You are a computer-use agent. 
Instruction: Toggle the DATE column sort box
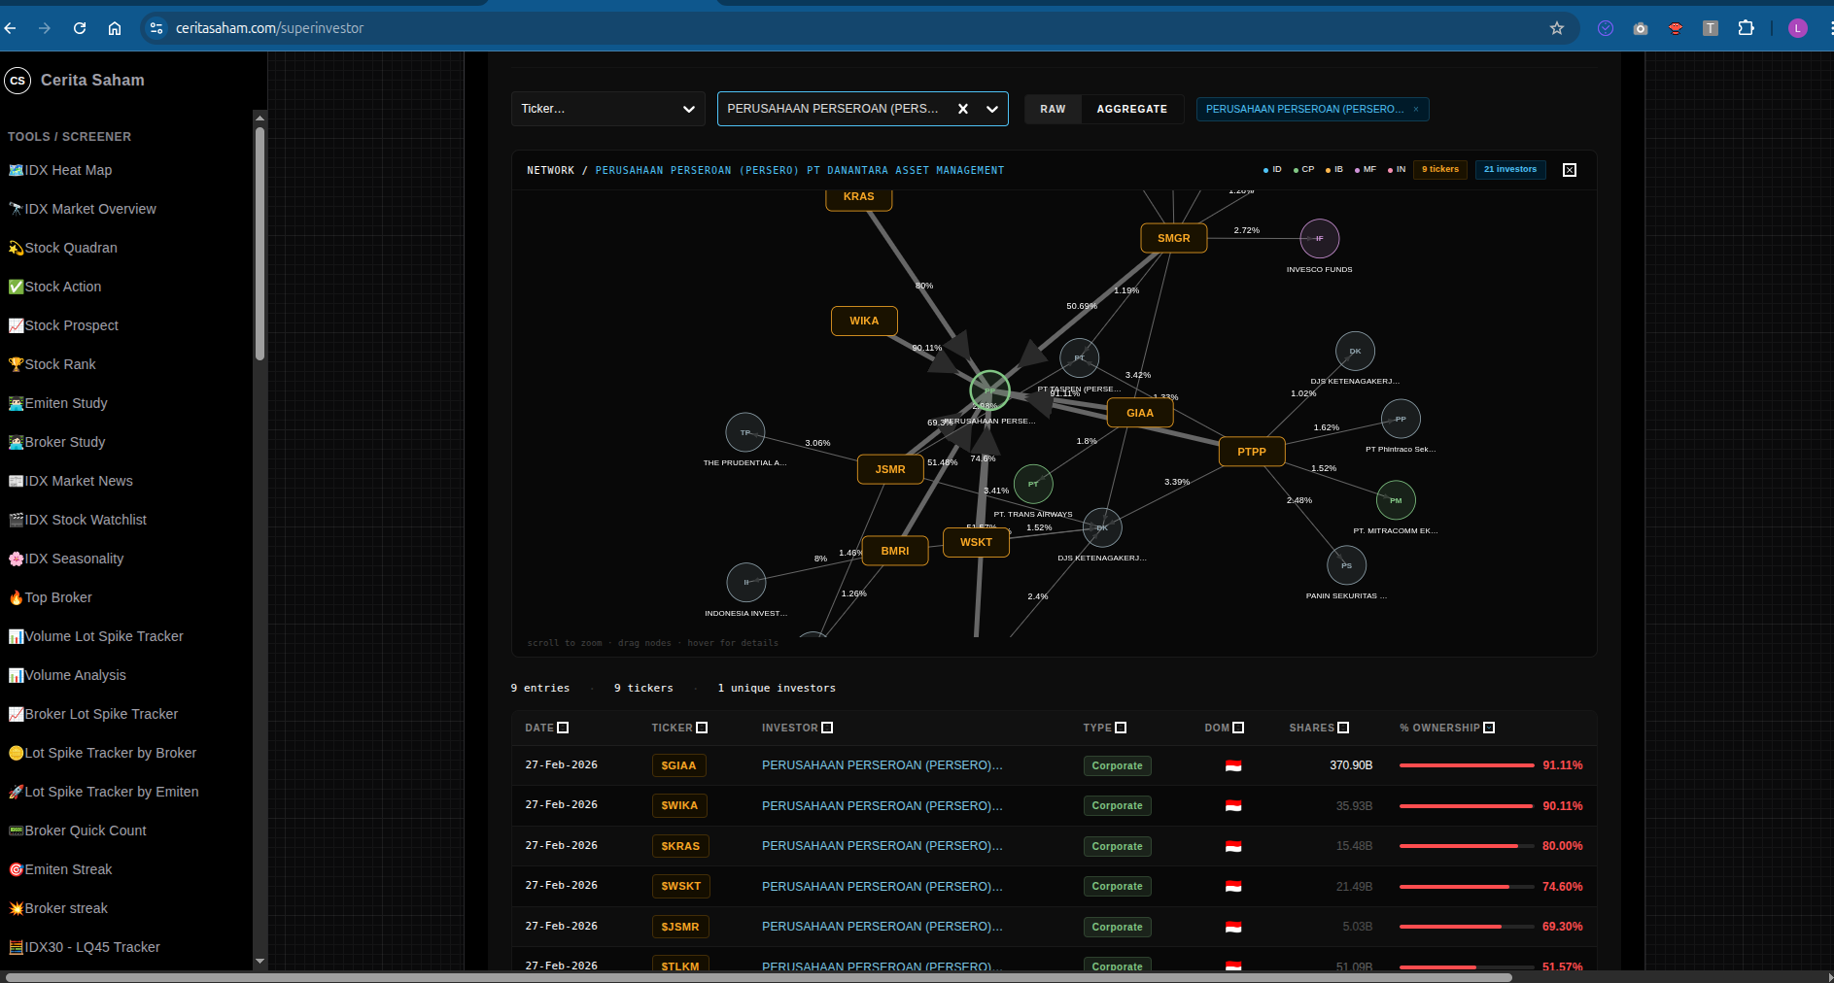[563, 728]
